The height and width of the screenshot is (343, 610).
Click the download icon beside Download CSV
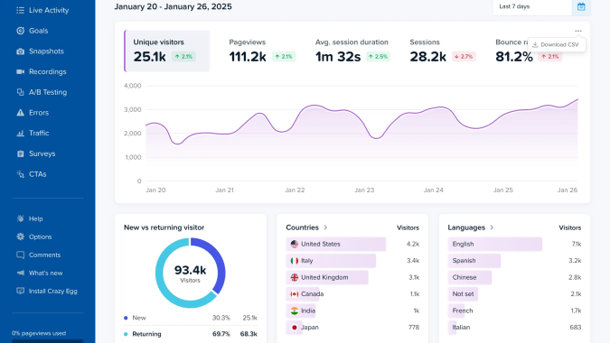(x=535, y=44)
